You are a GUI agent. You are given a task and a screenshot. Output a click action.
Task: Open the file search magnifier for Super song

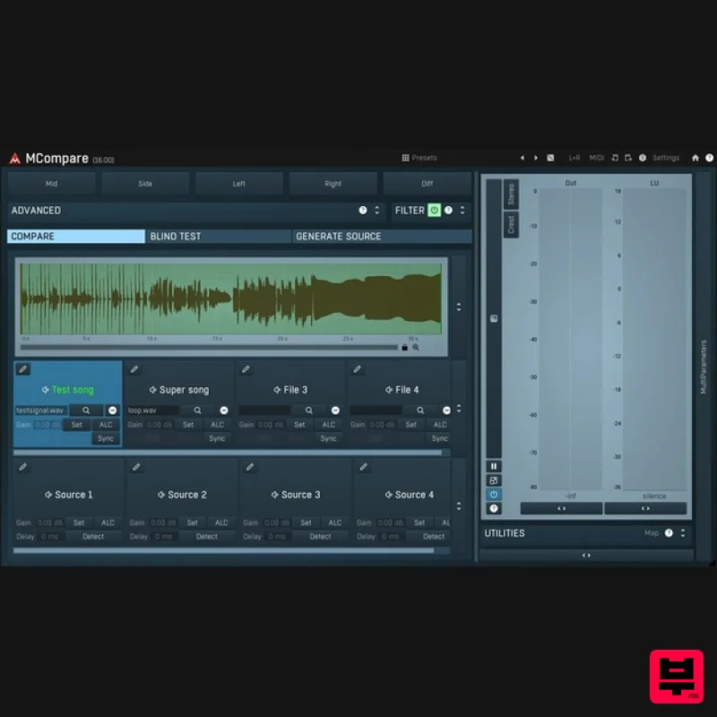click(196, 410)
